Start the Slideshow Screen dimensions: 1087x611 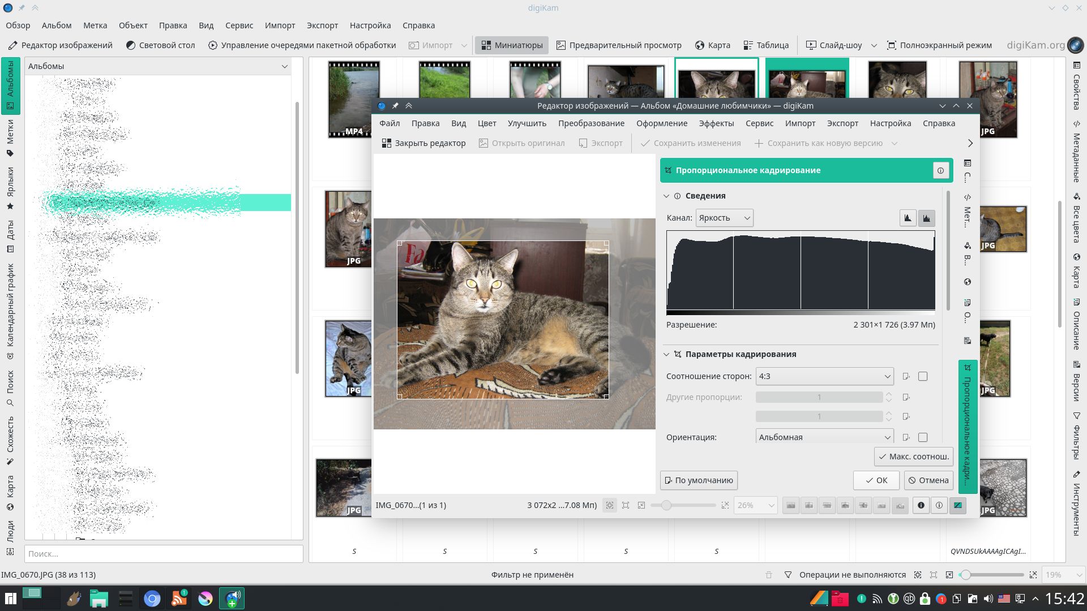tap(834, 45)
